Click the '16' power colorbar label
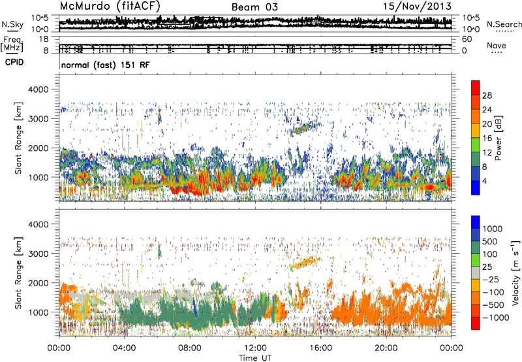Screen dimensions: 522x362 click(x=487, y=139)
